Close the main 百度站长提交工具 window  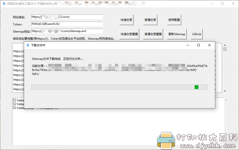pyautogui.click(x=233, y=4)
